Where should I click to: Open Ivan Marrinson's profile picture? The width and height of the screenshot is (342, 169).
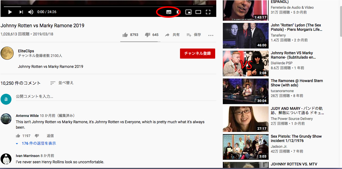tap(6, 159)
